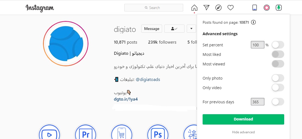Go to Instagram home via house icon
Viewport: 302px width, 139px height.
tap(194, 8)
